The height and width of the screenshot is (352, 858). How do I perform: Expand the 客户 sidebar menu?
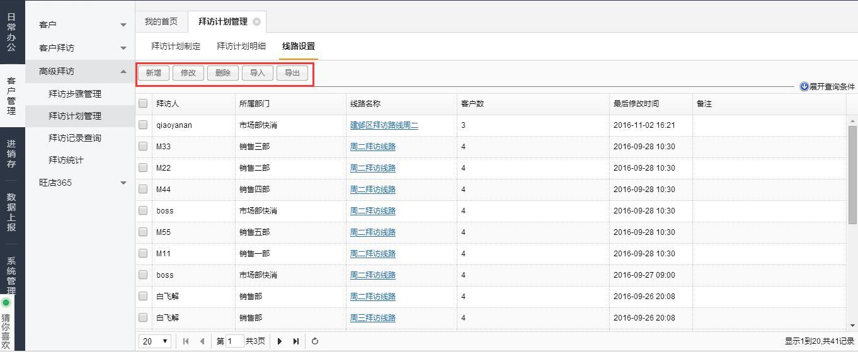(x=123, y=25)
